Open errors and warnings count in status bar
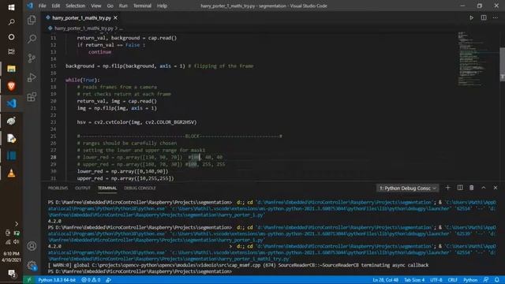The height and width of the screenshot is (284, 505). 92,280
